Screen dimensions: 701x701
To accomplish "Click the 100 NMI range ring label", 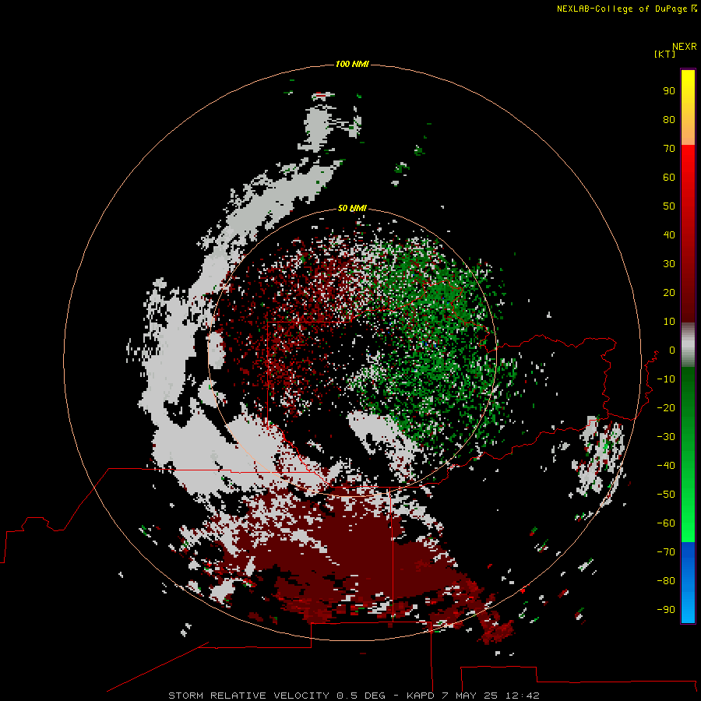I will [352, 64].
